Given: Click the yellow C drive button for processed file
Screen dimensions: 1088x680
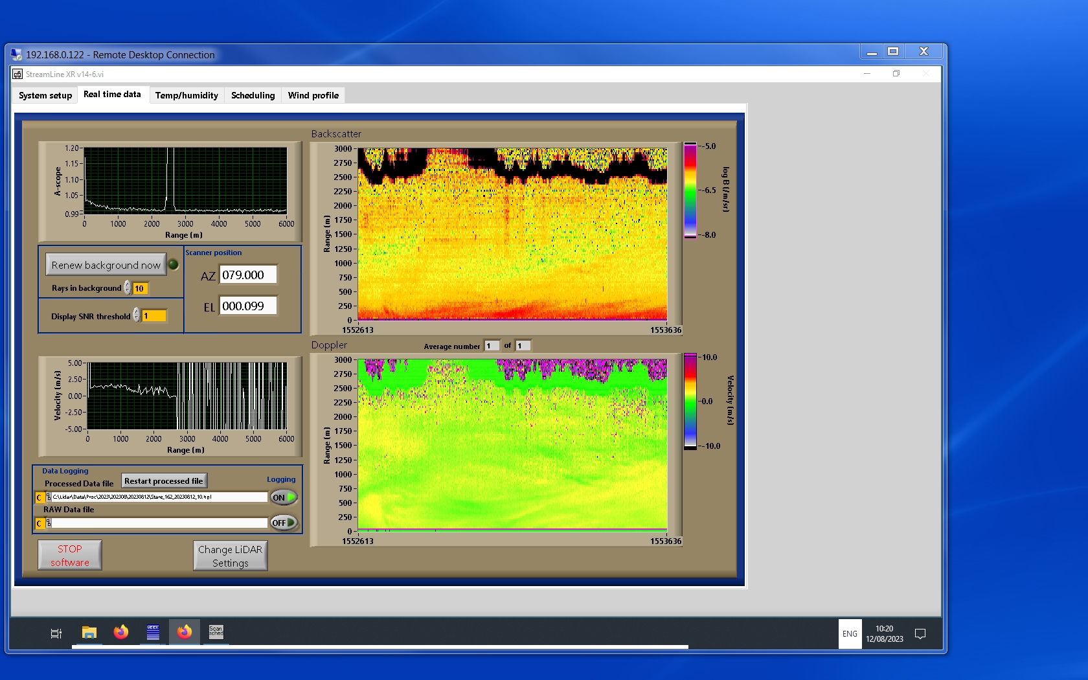Looking at the screenshot, I should click(40, 497).
